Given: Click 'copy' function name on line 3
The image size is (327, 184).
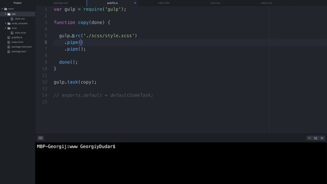Looking at the screenshot, I should point(83,22).
